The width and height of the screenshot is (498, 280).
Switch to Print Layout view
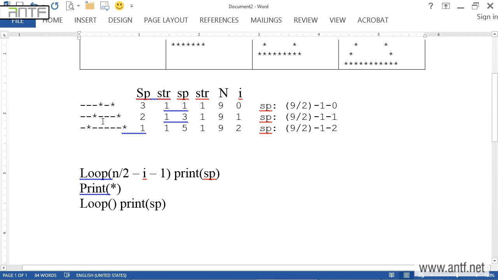[407, 275]
